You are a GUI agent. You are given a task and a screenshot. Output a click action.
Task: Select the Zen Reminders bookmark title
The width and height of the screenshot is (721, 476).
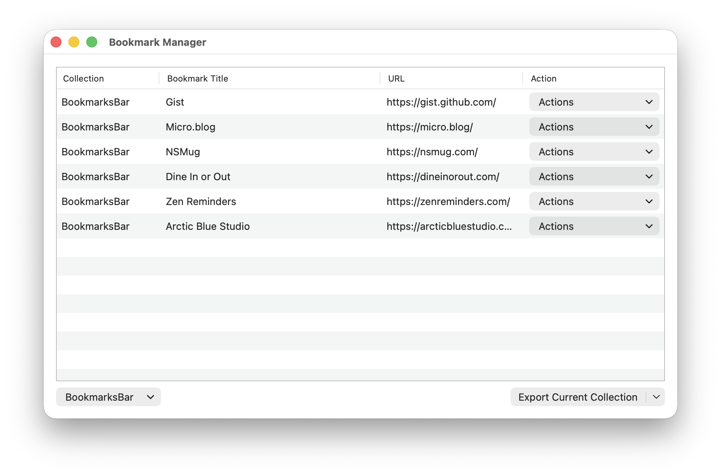pos(201,202)
